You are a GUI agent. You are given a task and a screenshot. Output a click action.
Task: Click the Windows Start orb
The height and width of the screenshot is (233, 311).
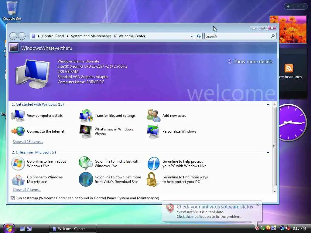coord(9,228)
